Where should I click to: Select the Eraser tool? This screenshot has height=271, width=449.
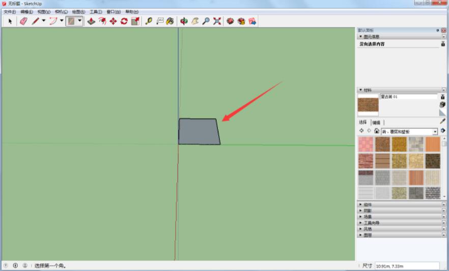[x=23, y=21]
